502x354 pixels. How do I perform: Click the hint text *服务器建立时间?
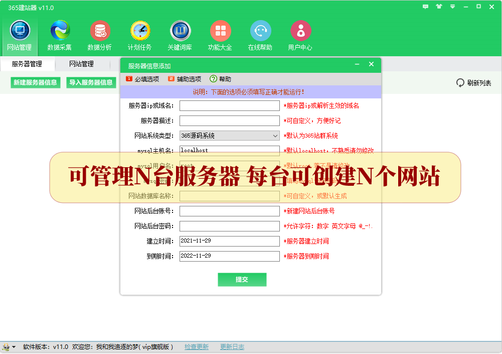tap(306, 242)
